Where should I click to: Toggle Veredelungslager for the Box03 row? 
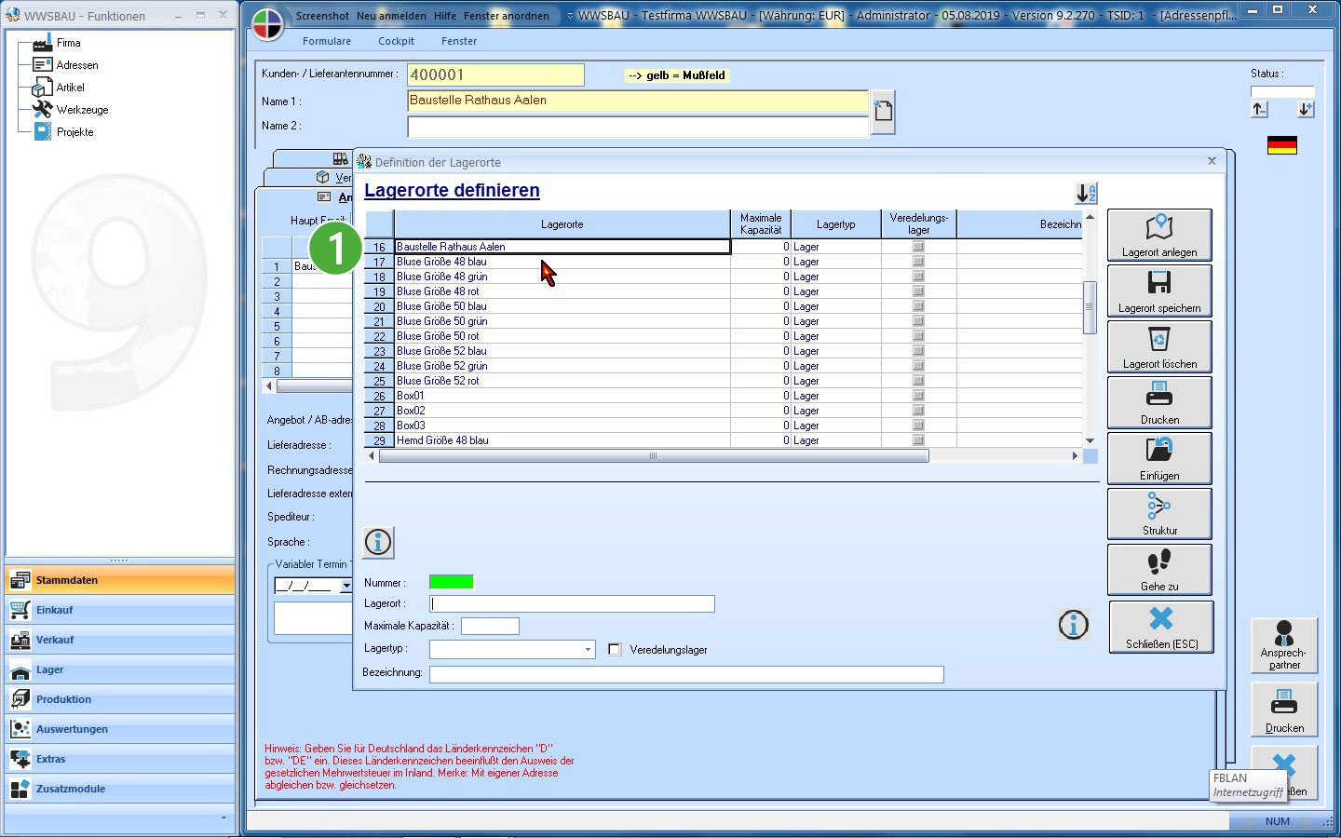click(x=918, y=426)
